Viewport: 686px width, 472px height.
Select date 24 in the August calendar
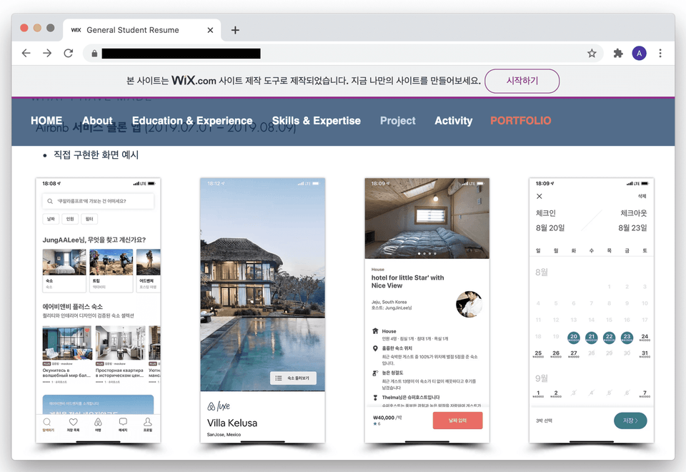[x=645, y=337]
